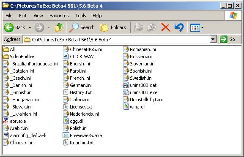244x157 pixels.
Task: Select the _Ukrainian.ini file name
Action: [24, 114]
